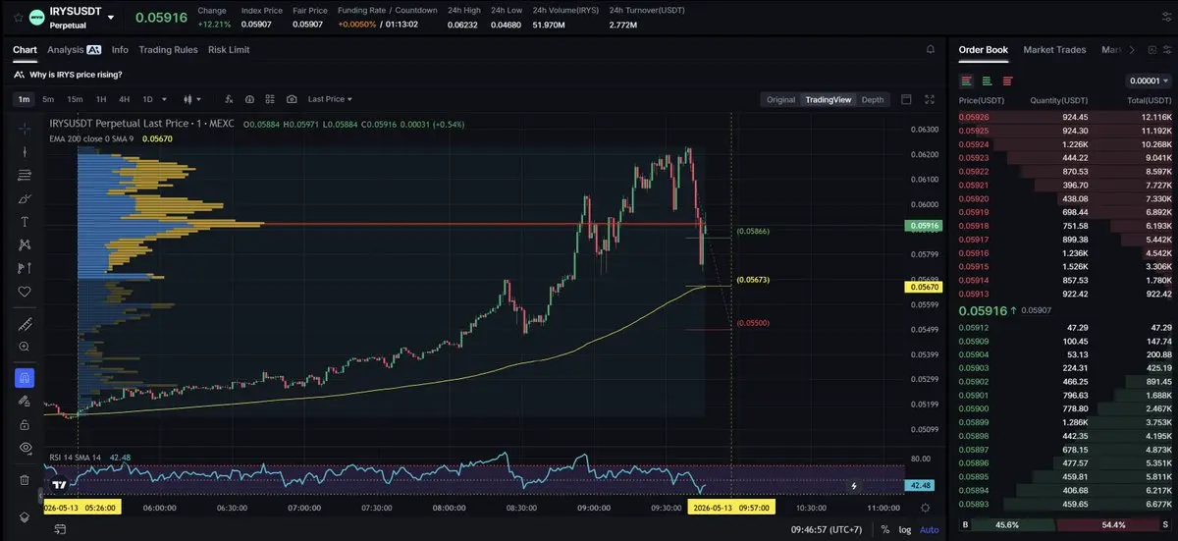This screenshot has width=1178, height=541.
Task: Remove drawings with trash icon
Action: point(25,480)
